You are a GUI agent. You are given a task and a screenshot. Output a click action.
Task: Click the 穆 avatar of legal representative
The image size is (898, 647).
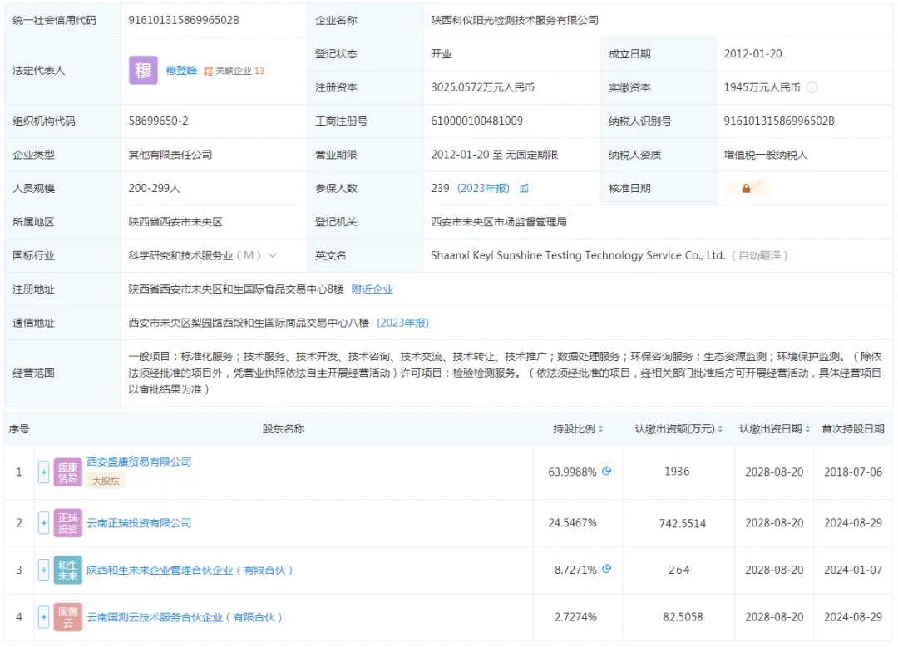143,71
